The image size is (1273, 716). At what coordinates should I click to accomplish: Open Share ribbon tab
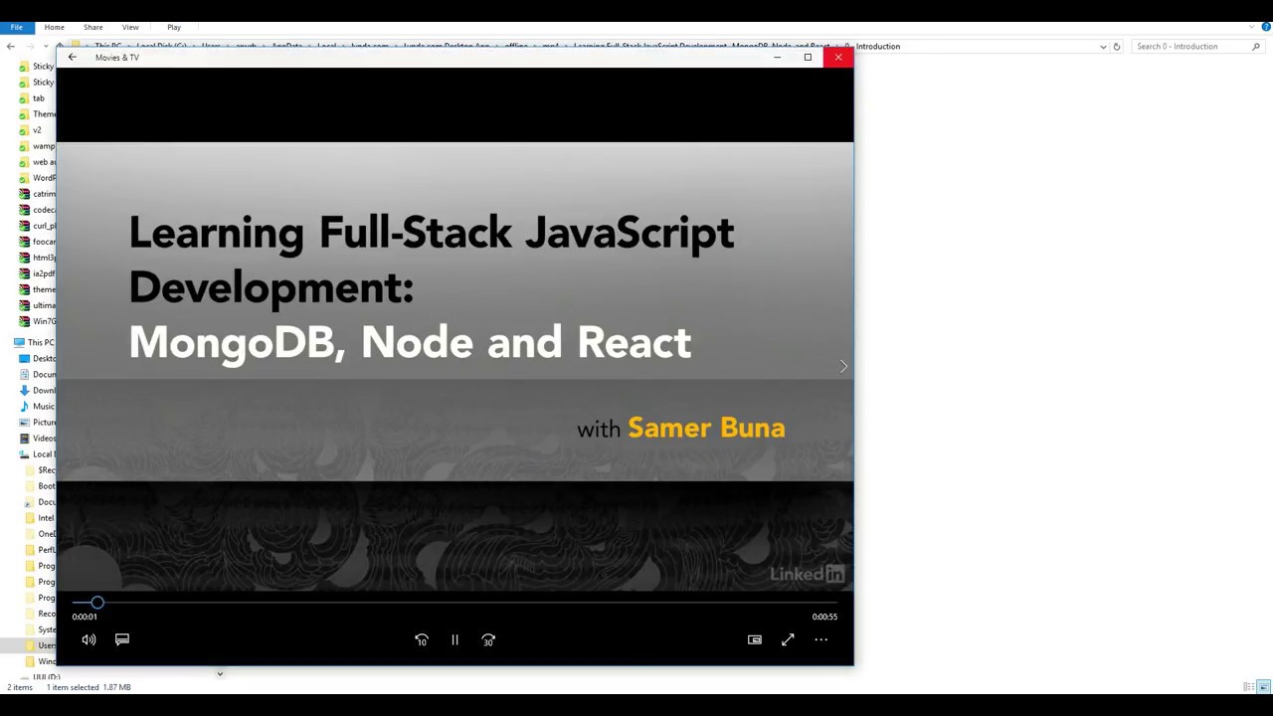[92, 28]
